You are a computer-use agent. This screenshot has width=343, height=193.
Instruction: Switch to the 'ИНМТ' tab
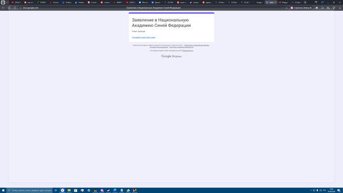118,2
